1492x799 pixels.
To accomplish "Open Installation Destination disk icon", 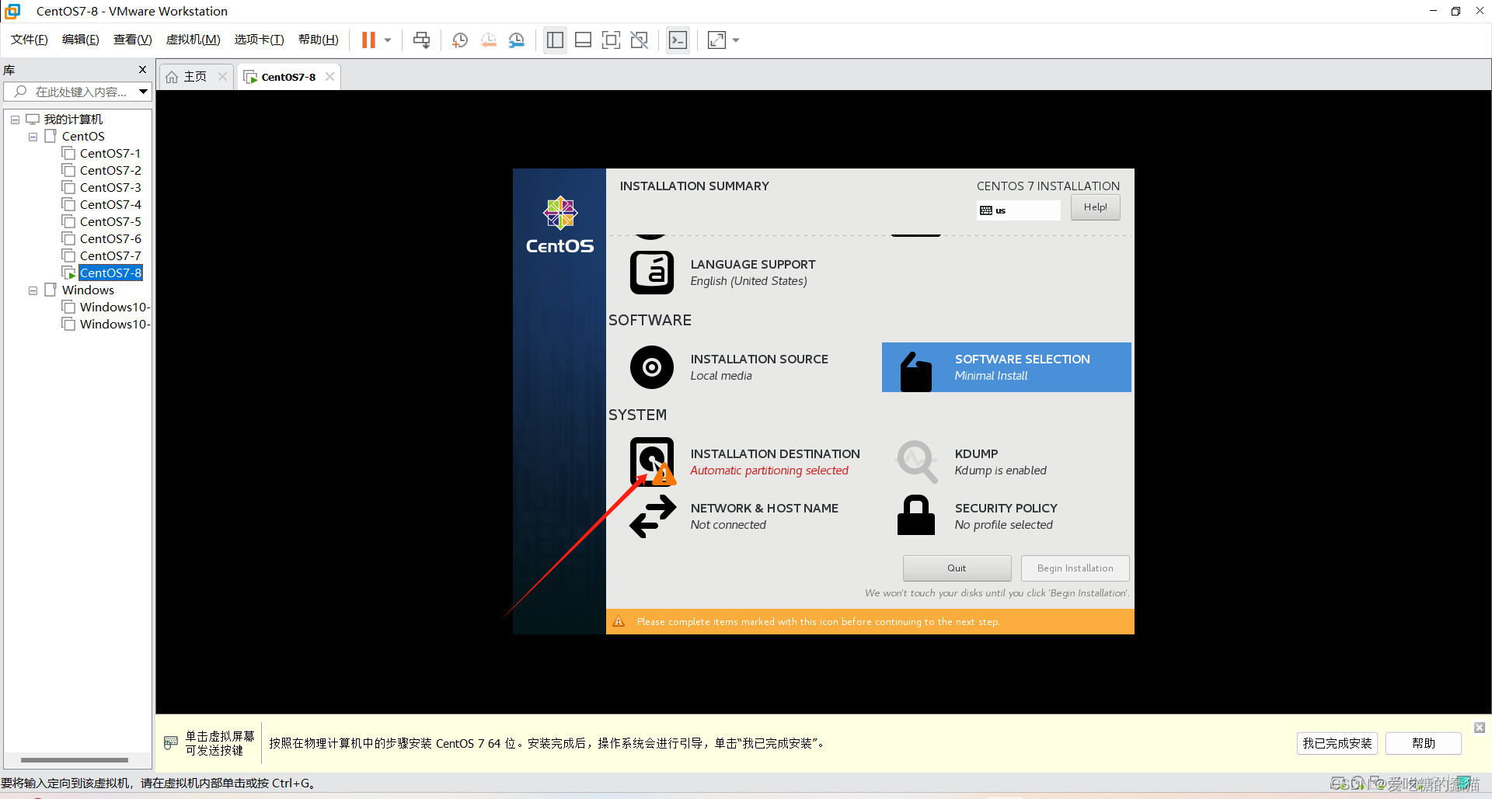I will (x=652, y=461).
